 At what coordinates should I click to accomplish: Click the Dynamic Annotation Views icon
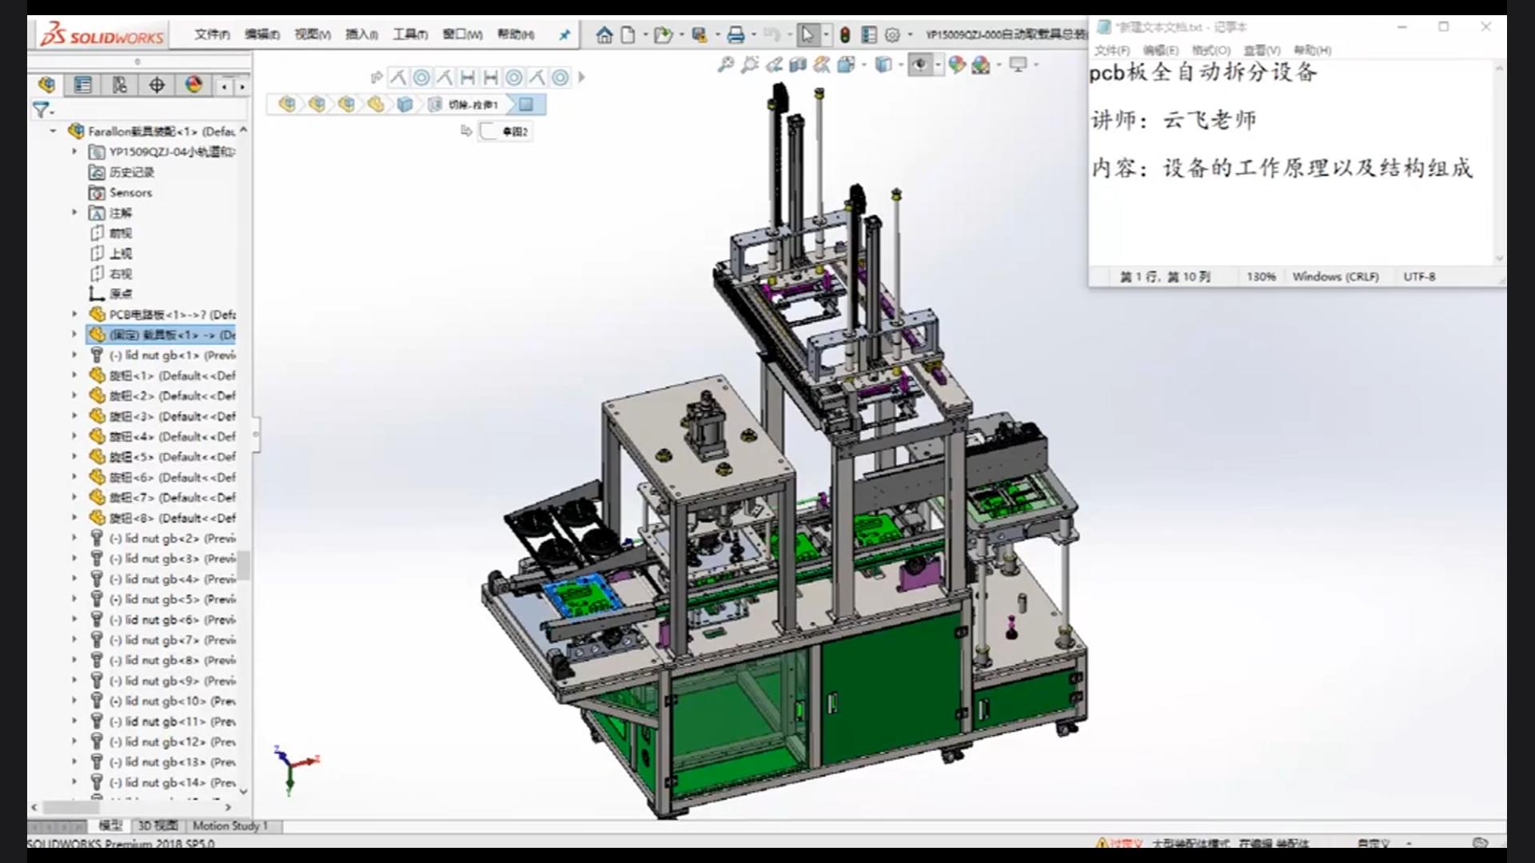tap(822, 65)
